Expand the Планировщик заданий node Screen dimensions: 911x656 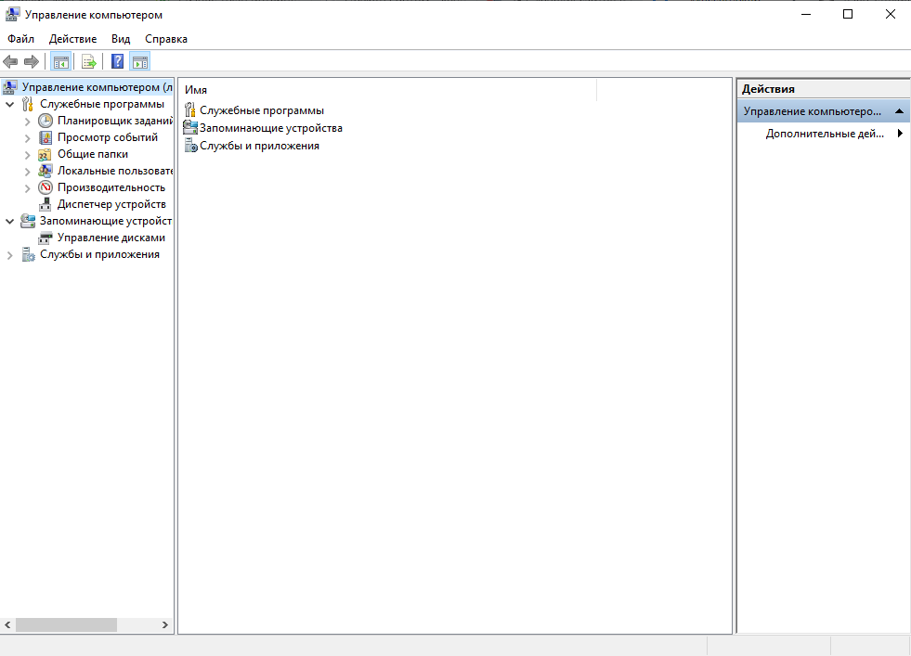click(x=27, y=122)
